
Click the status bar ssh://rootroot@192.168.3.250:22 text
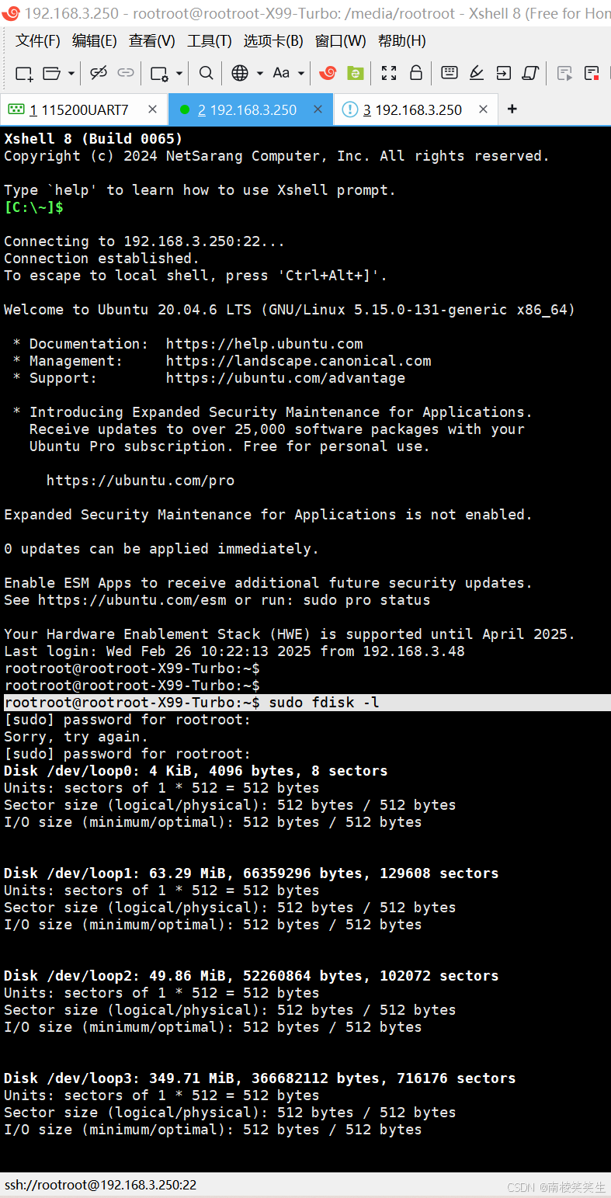(100, 1185)
